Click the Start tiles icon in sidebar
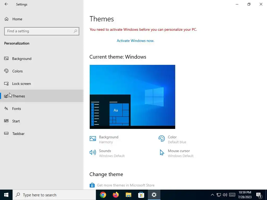267x200 pixels. (x=6, y=121)
